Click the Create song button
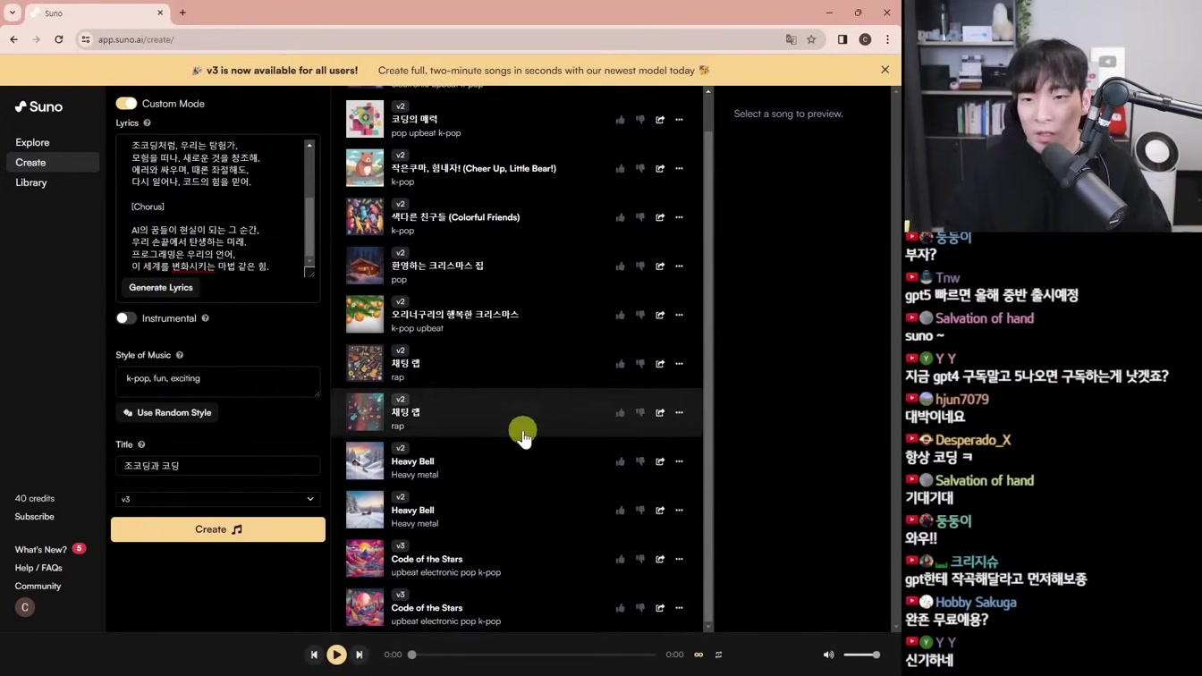The width and height of the screenshot is (1202, 676). (218, 529)
